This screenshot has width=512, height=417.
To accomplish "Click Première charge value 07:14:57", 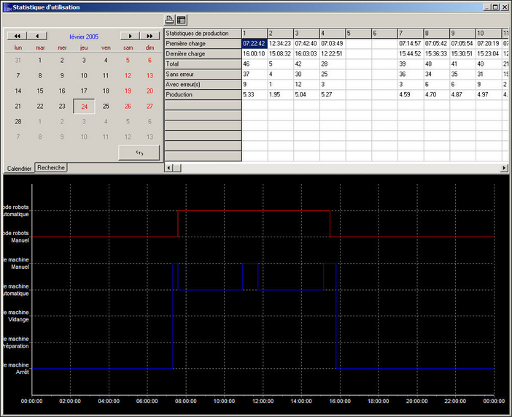I will pos(411,44).
